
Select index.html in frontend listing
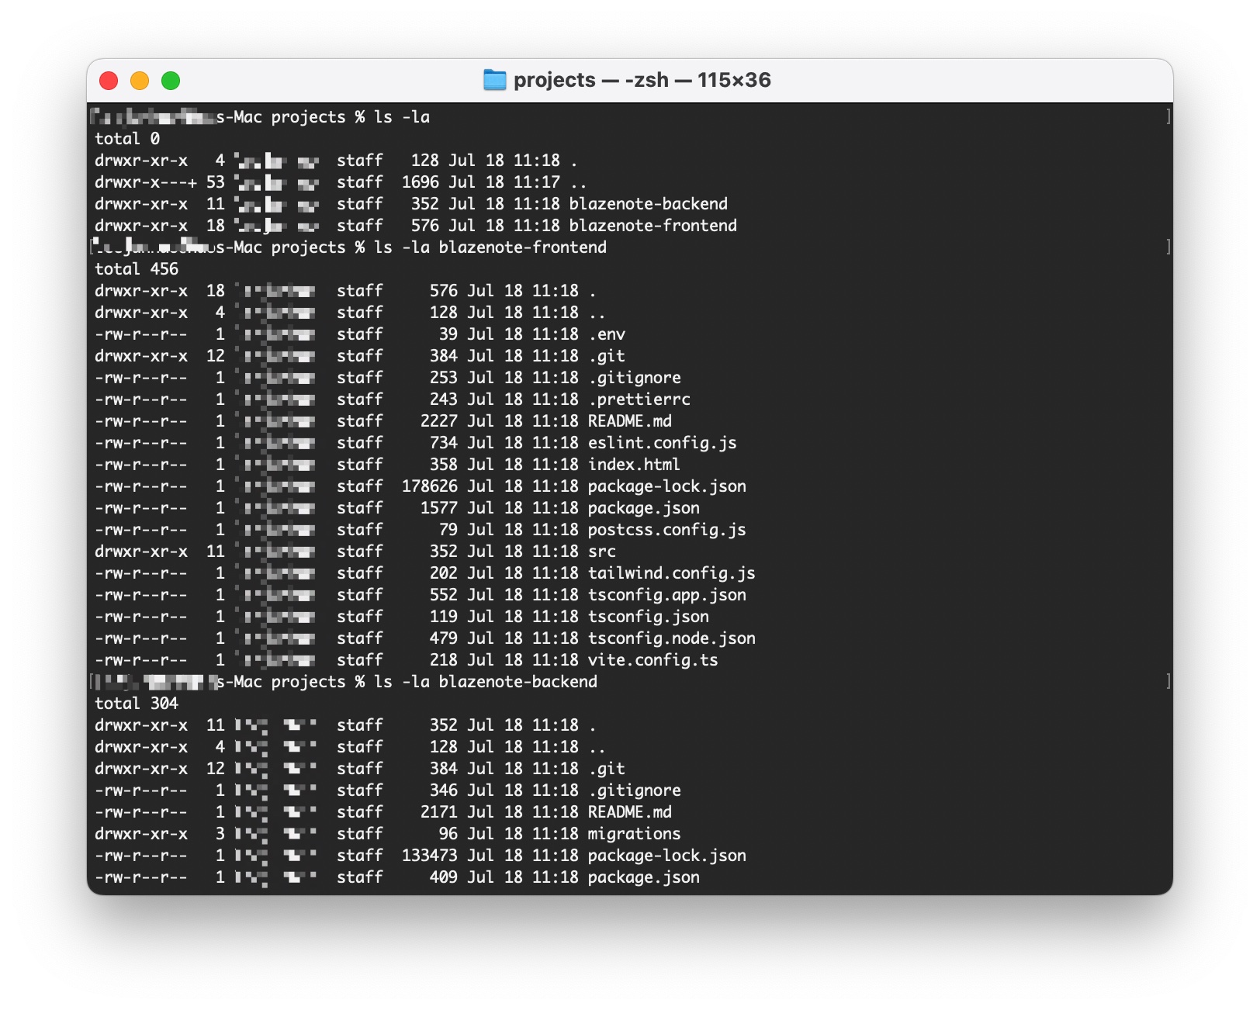(x=634, y=465)
